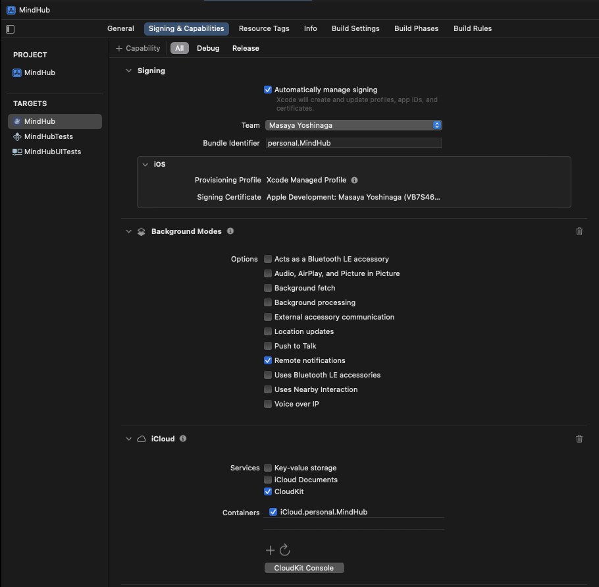This screenshot has height=587, width=599.
Task: Enable Background processing mode
Action: (x=268, y=303)
